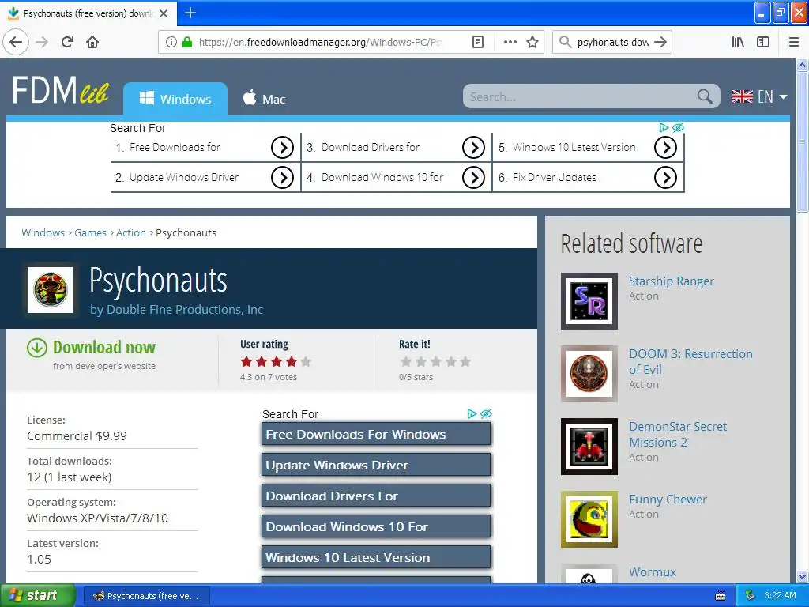
Task: Click Free Downloads For Windows ad button
Action: [376, 434]
